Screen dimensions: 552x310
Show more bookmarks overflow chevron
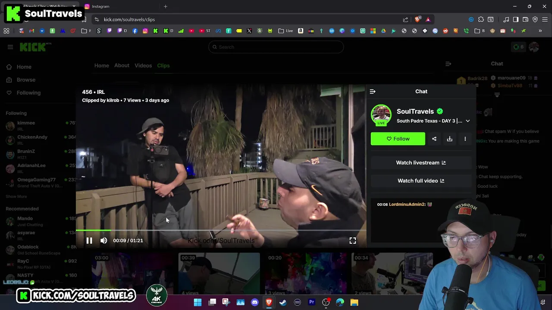point(540,31)
